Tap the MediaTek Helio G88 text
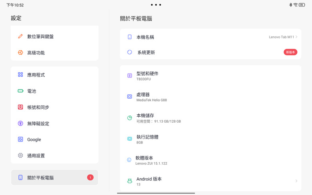Image resolution: width=312 pixels, height=195 pixels. pos(152,100)
